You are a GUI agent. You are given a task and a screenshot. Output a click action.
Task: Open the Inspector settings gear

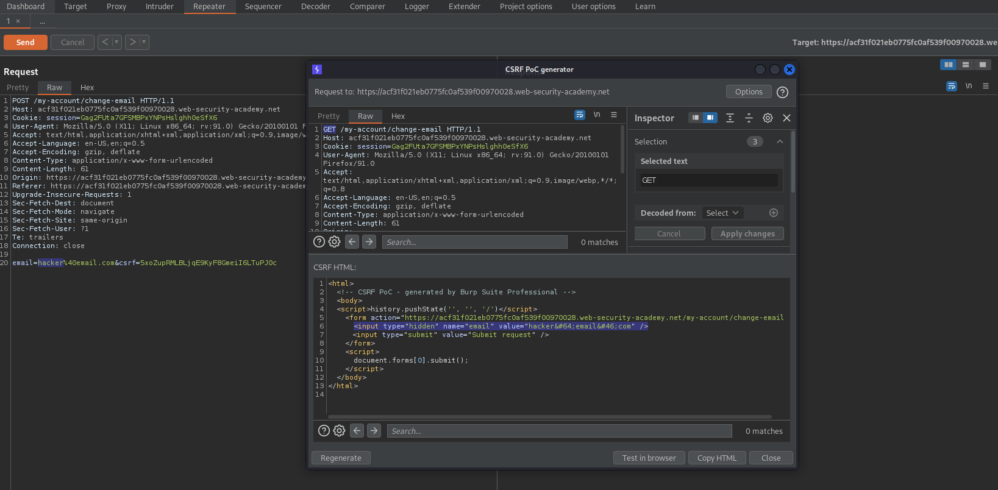click(x=768, y=118)
